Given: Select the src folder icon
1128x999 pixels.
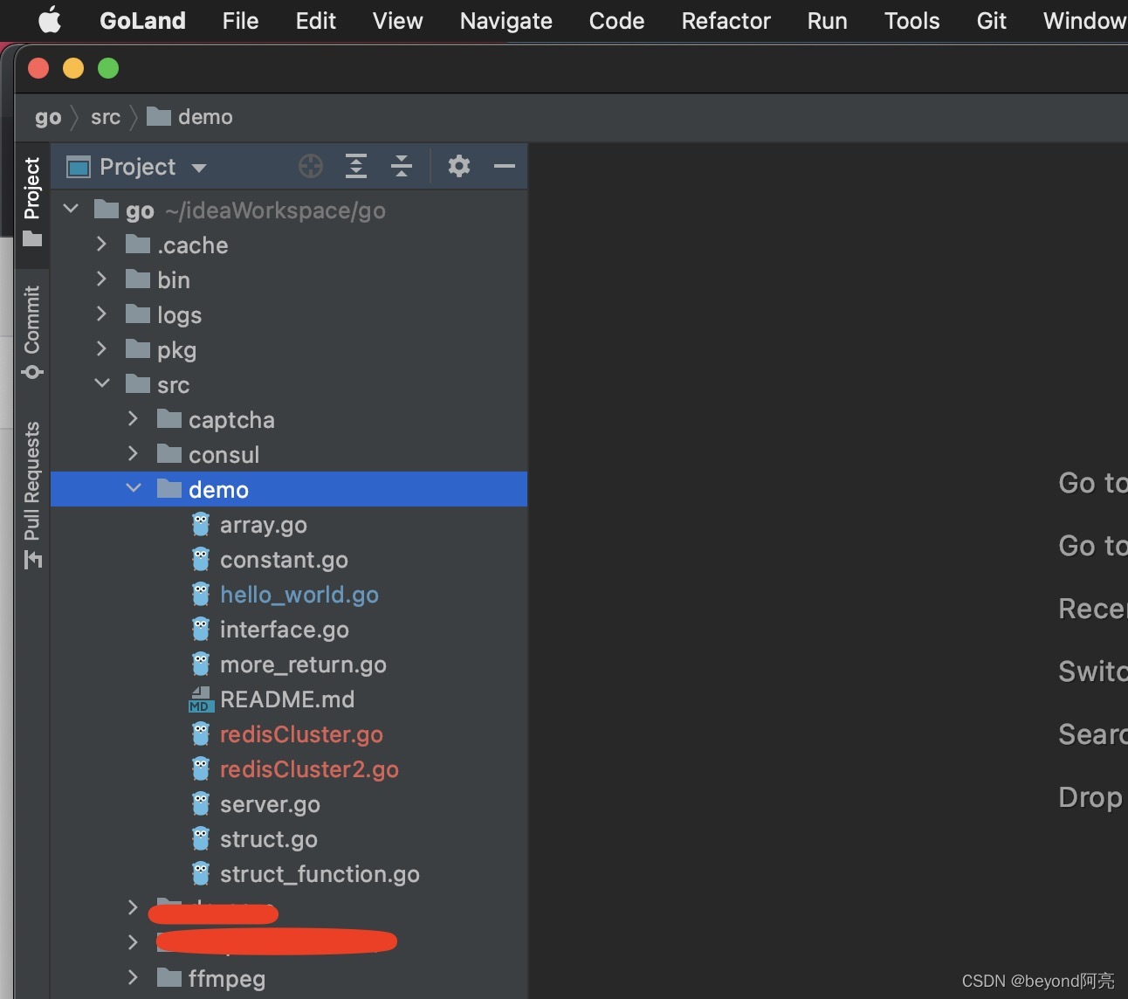Looking at the screenshot, I should (x=138, y=384).
